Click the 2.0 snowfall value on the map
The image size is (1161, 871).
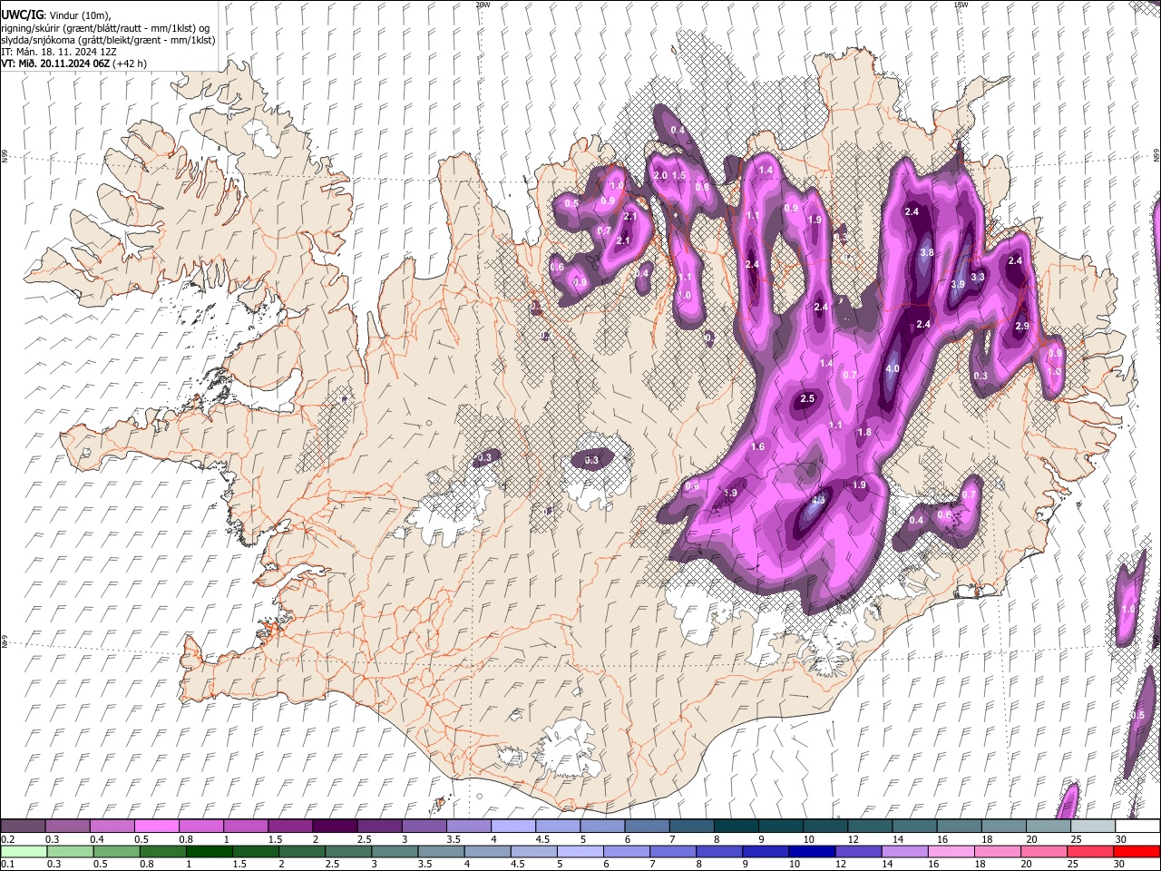point(660,176)
